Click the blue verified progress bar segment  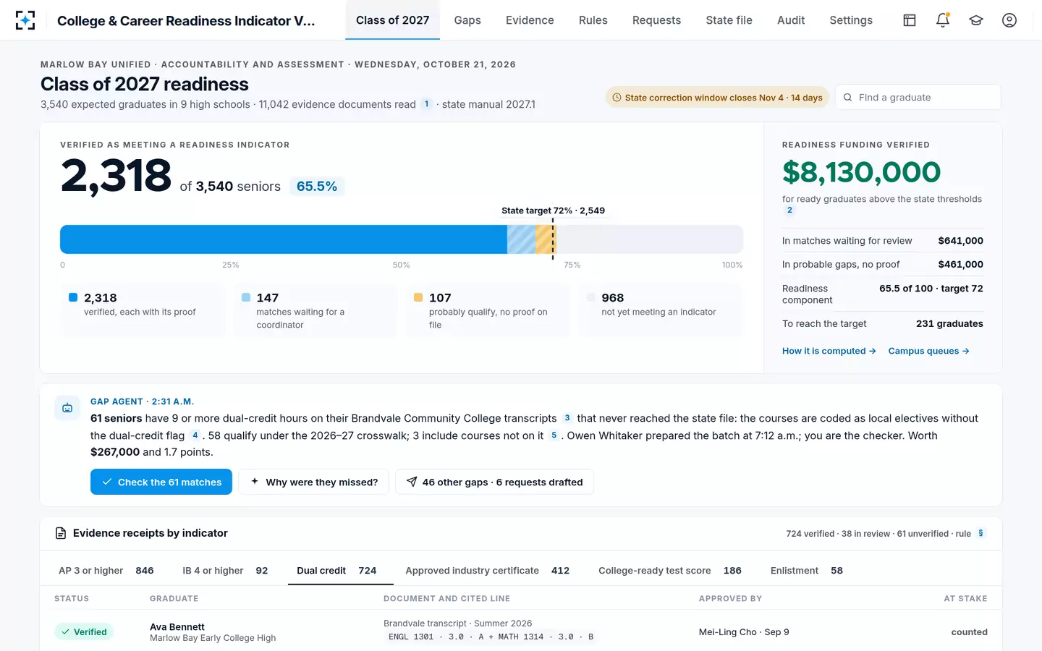tap(284, 239)
